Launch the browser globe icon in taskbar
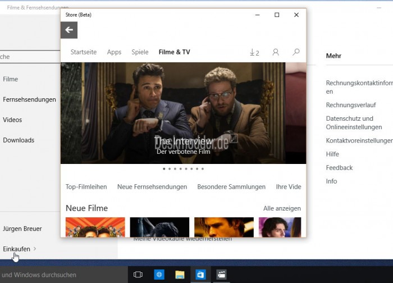This screenshot has width=393, height=283. tap(159, 275)
